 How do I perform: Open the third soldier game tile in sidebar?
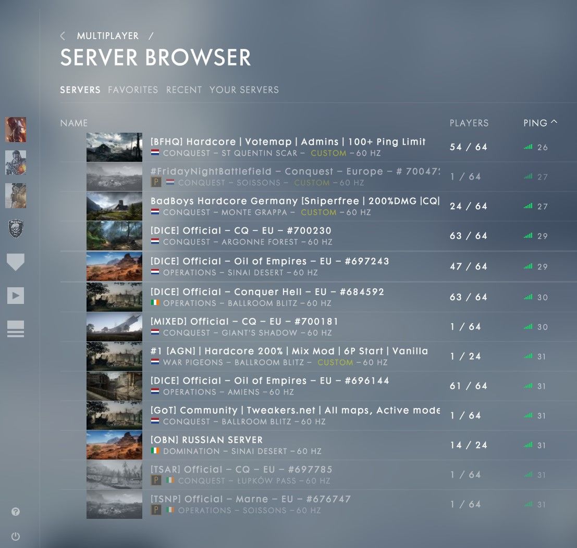[x=16, y=195]
